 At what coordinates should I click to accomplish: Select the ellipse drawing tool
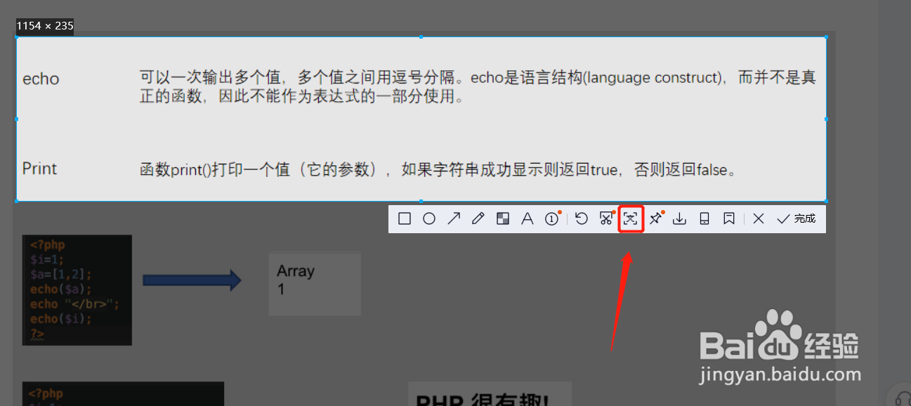coord(429,218)
